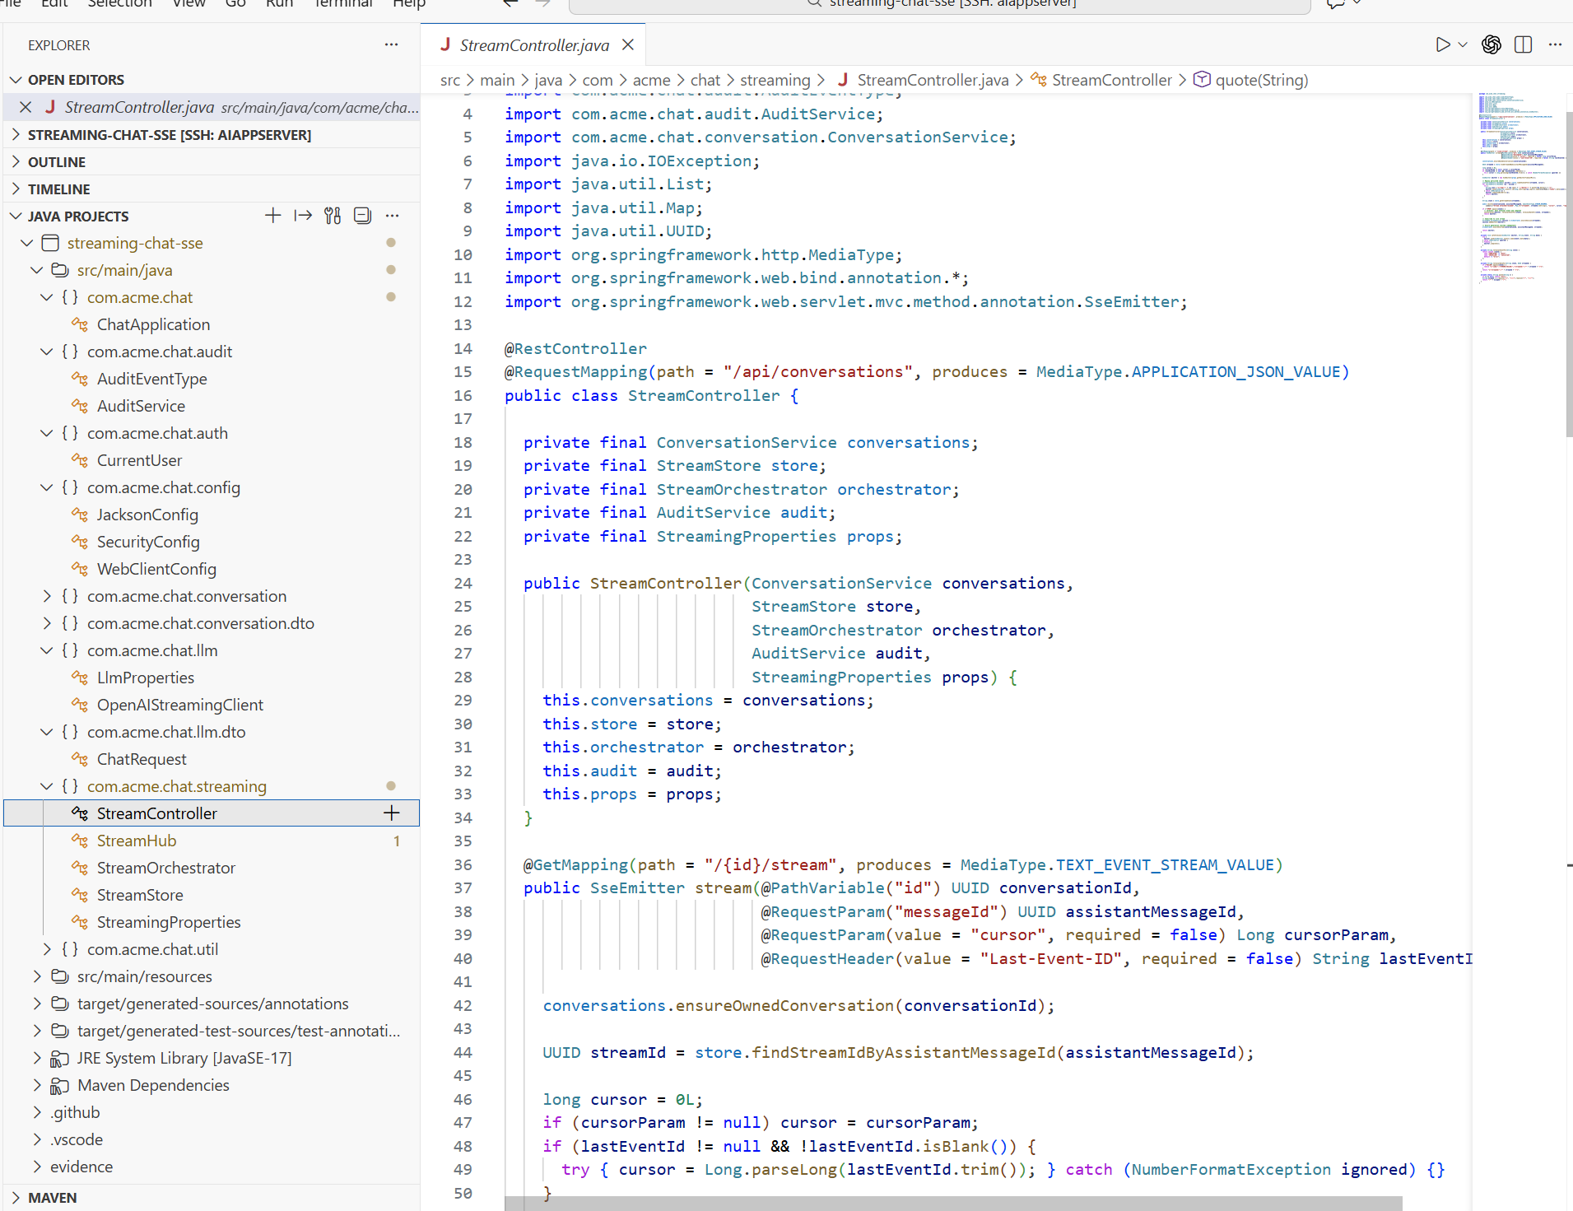The image size is (1573, 1211).
Task: Toggle the split editor layout
Action: tap(1524, 44)
